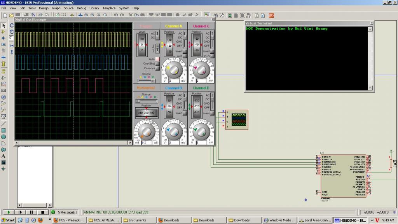Click the Windows Start button
Image resolution: width=398 pixels, height=224 pixels.
tap(8, 220)
